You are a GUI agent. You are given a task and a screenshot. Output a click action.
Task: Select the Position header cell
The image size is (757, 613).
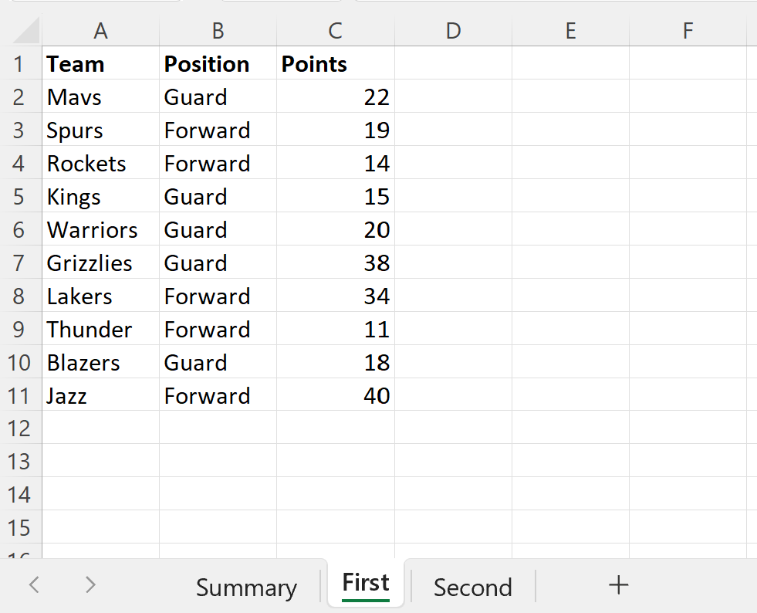click(x=218, y=64)
